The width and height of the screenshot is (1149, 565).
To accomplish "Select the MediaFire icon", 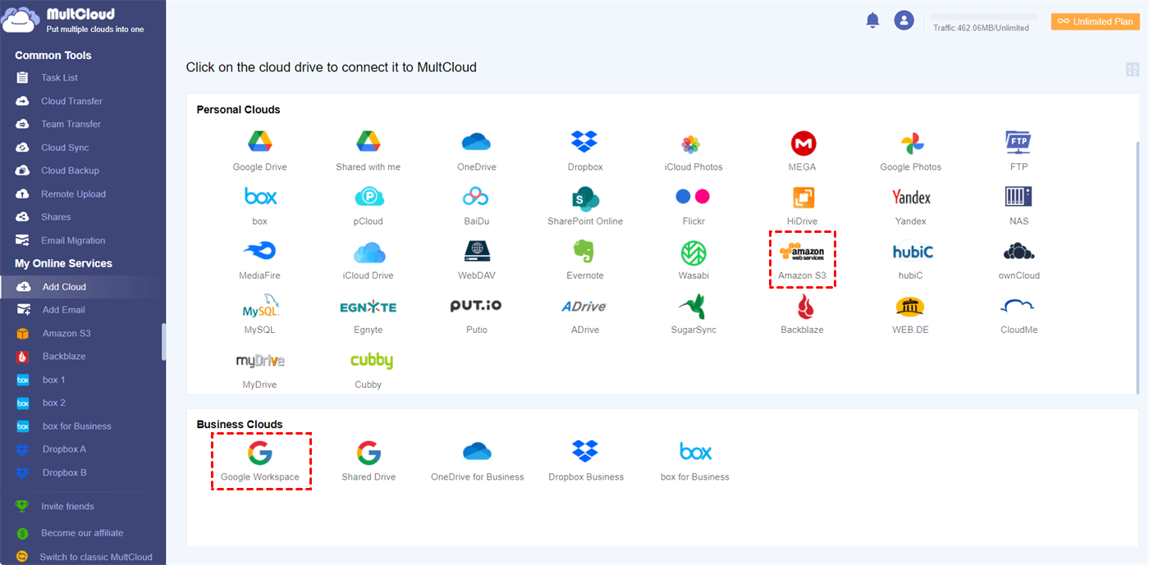I will click(x=259, y=252).
